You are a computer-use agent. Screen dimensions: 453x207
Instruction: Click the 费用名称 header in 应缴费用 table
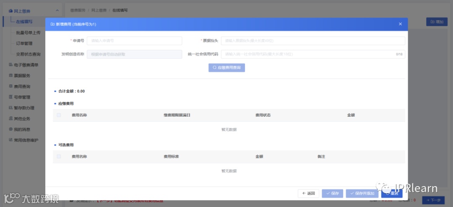tap(79, 115)
